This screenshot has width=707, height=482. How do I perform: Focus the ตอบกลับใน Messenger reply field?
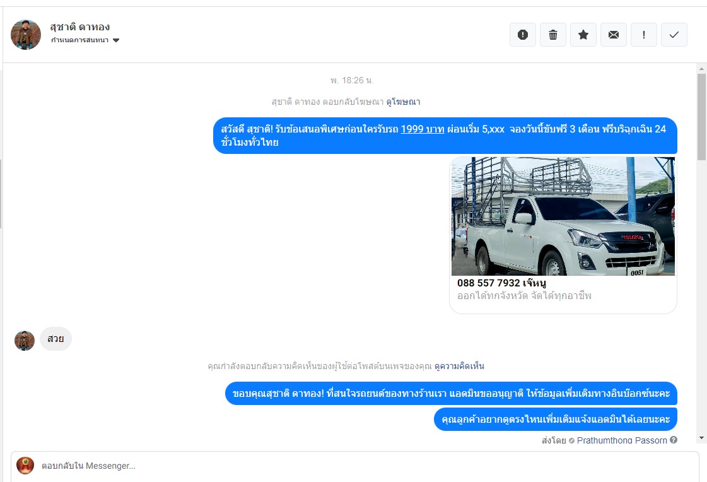point(355,466)
